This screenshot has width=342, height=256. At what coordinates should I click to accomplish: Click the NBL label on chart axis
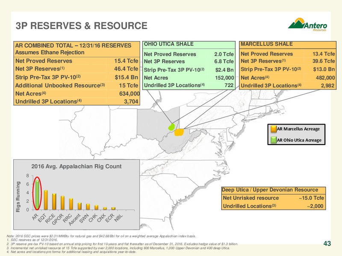tap(119, 217)
